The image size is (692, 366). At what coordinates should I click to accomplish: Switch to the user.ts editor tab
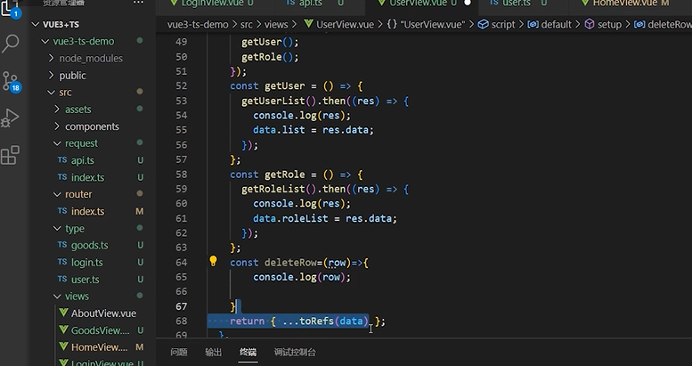click(517, 4)
